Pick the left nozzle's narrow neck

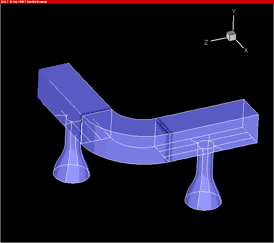tap(74, 137)
